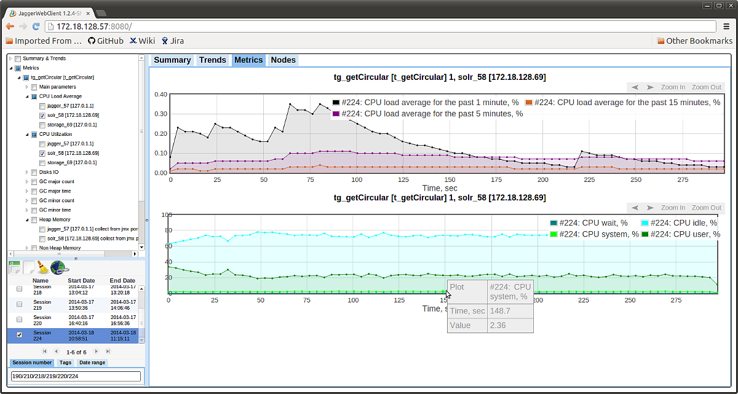Zoom In on the CPU utilization plot
The height and width of the screenshot is (394, 738).
coord(673,208)
